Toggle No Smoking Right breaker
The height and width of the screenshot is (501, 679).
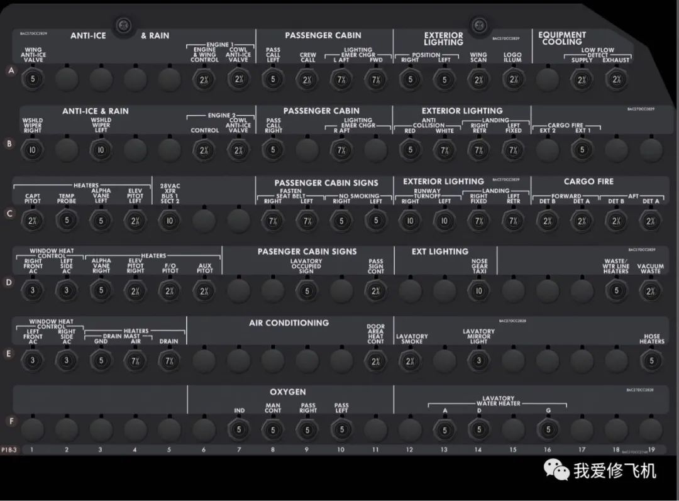click(341, 221)
